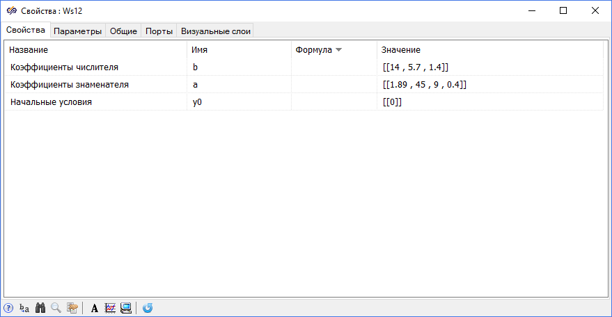
Task: Click the magnifying glass search icon
Action: pos(56,308)
